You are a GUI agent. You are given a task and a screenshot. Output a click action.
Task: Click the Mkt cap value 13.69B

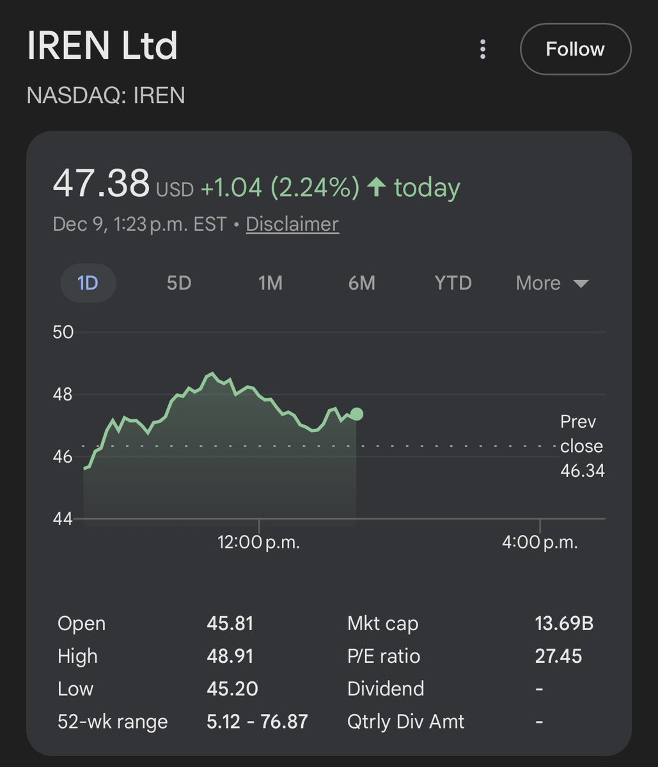click(564, 623)
